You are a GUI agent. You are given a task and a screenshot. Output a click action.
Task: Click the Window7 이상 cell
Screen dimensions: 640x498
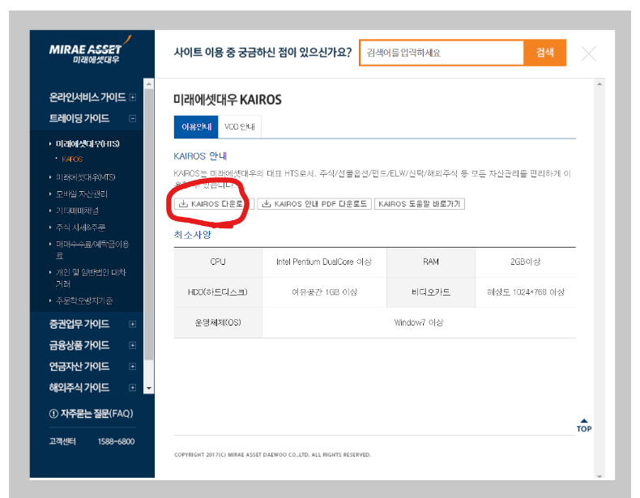[x=419, y=323]
